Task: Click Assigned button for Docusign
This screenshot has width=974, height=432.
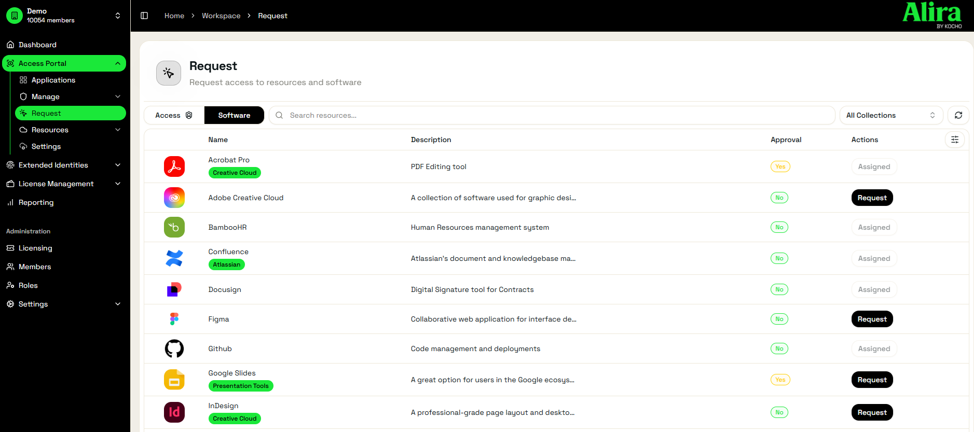Action: pos(874,289)
